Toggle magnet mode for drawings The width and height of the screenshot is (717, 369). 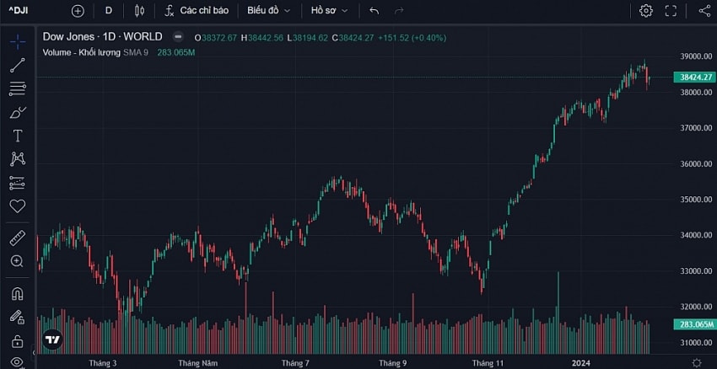point(18,294)
